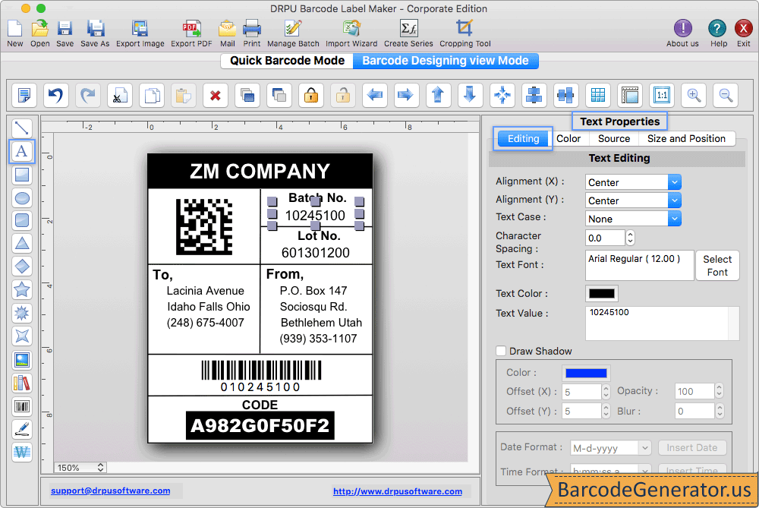Click the blue up arrow icon
Viewport: 759px width, 508px height.
coord(438,95)
